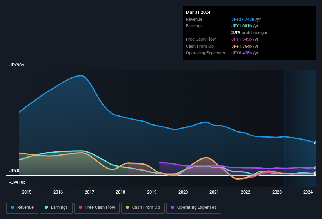This screenshot has height=219, width=322.
Task: Click the orange Cash From Op legend dot
Action: pos(127,207)
